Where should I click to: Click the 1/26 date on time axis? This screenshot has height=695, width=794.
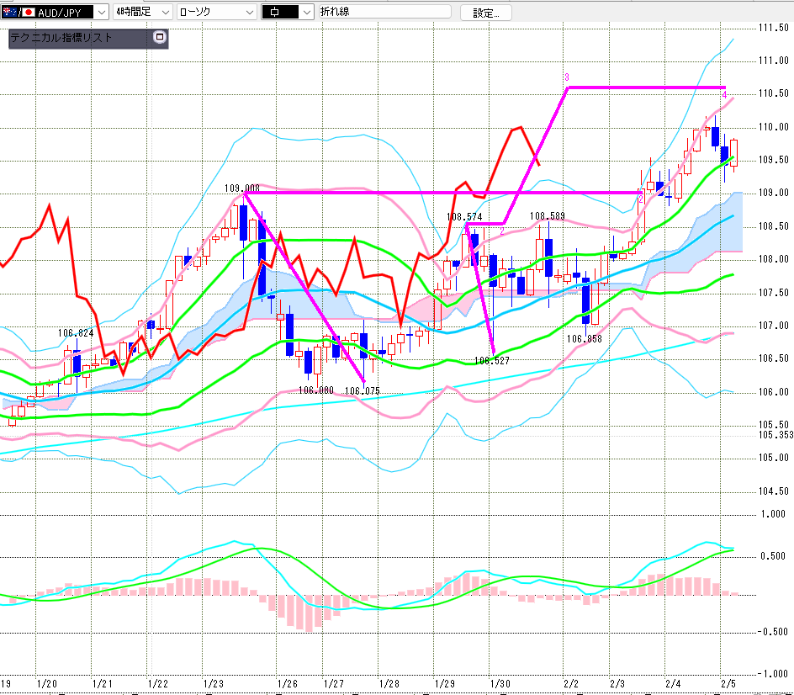[287, 685]
